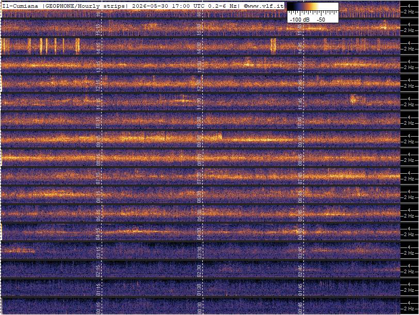The width and height of the screenshot is (419, 315).
Task: Click the 14:15 time marker
Action: coord(99,48)
